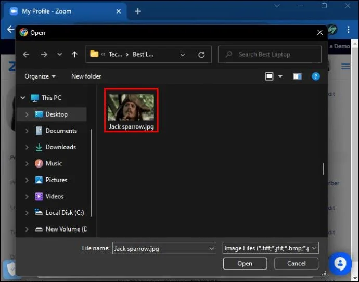The image size is (359, 282).
Task: Click the Best L... breadcrumb segment
Action: pyautogui.click(x=143, y=55)
